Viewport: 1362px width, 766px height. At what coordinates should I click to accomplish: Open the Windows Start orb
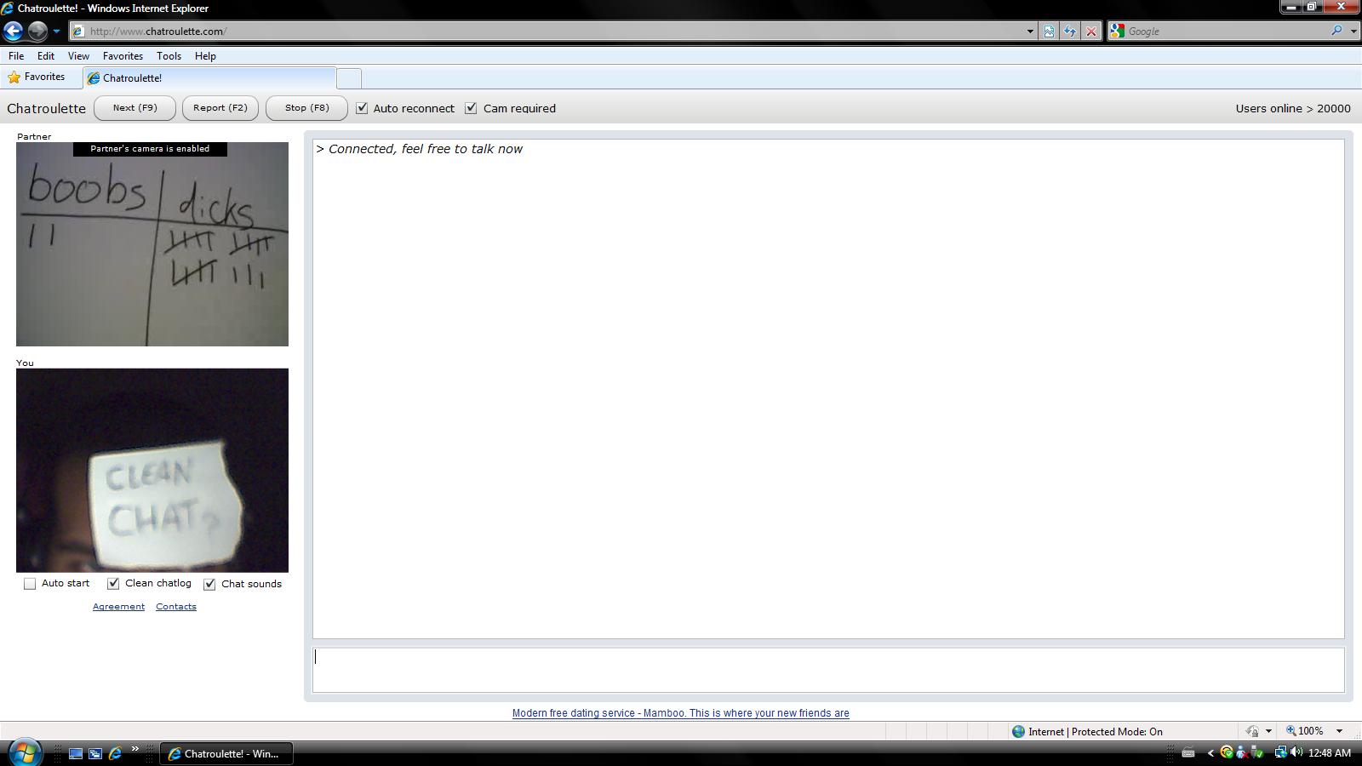point(24,752)
